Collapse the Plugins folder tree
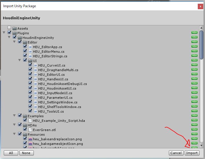The height and width of the screenshot is (159, 205). (4, 33)
